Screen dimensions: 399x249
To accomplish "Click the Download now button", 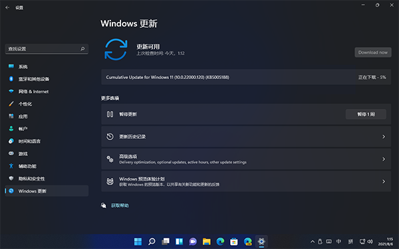I will coord(373,52).
